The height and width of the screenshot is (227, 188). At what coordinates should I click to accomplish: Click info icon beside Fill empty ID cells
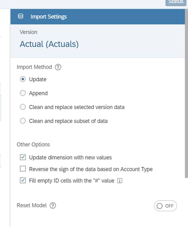click(119, 181)
